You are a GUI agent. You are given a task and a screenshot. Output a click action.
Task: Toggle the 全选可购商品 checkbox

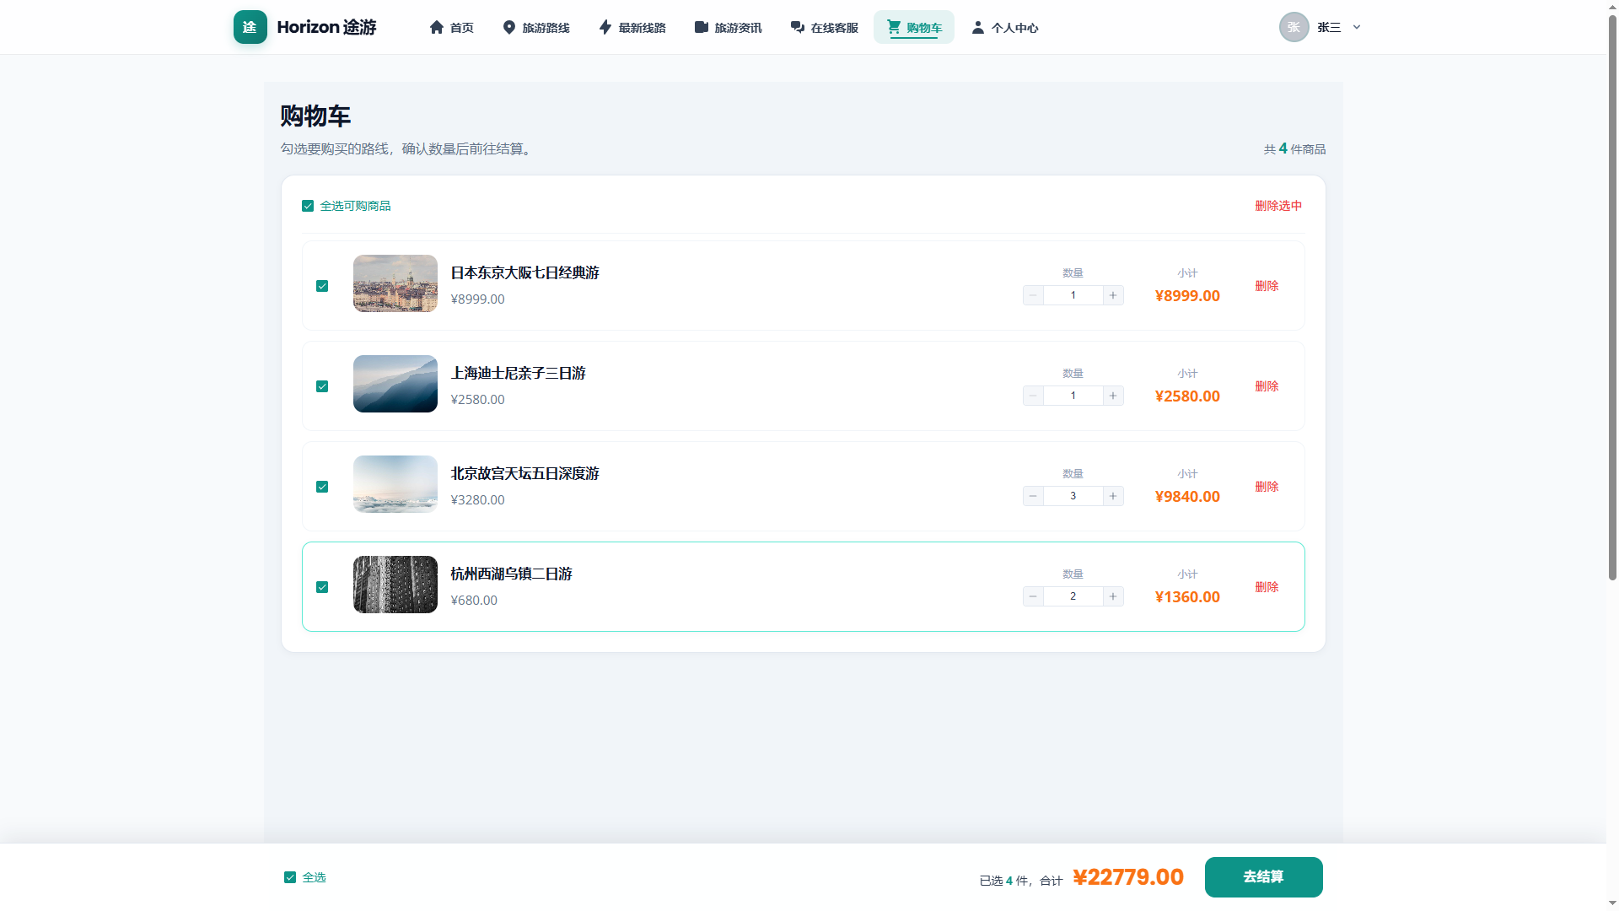(x=308, y=206)
